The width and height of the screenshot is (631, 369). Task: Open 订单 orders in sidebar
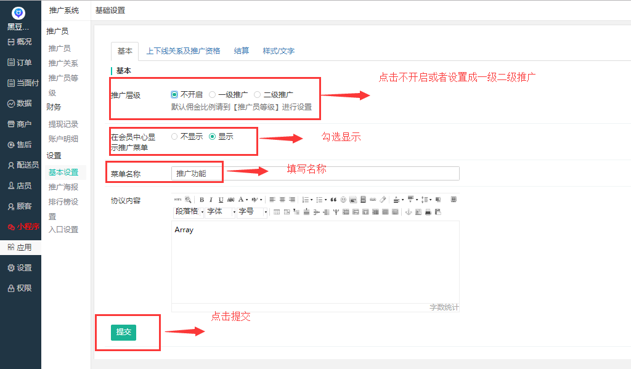[x=19, y=62]
